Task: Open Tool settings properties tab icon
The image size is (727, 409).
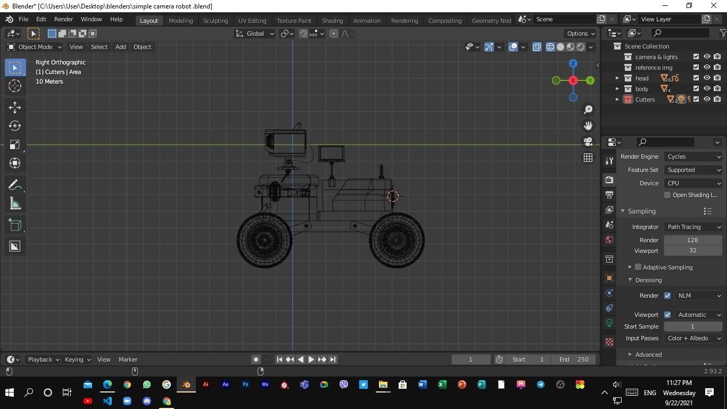Action: pos(609,161)
